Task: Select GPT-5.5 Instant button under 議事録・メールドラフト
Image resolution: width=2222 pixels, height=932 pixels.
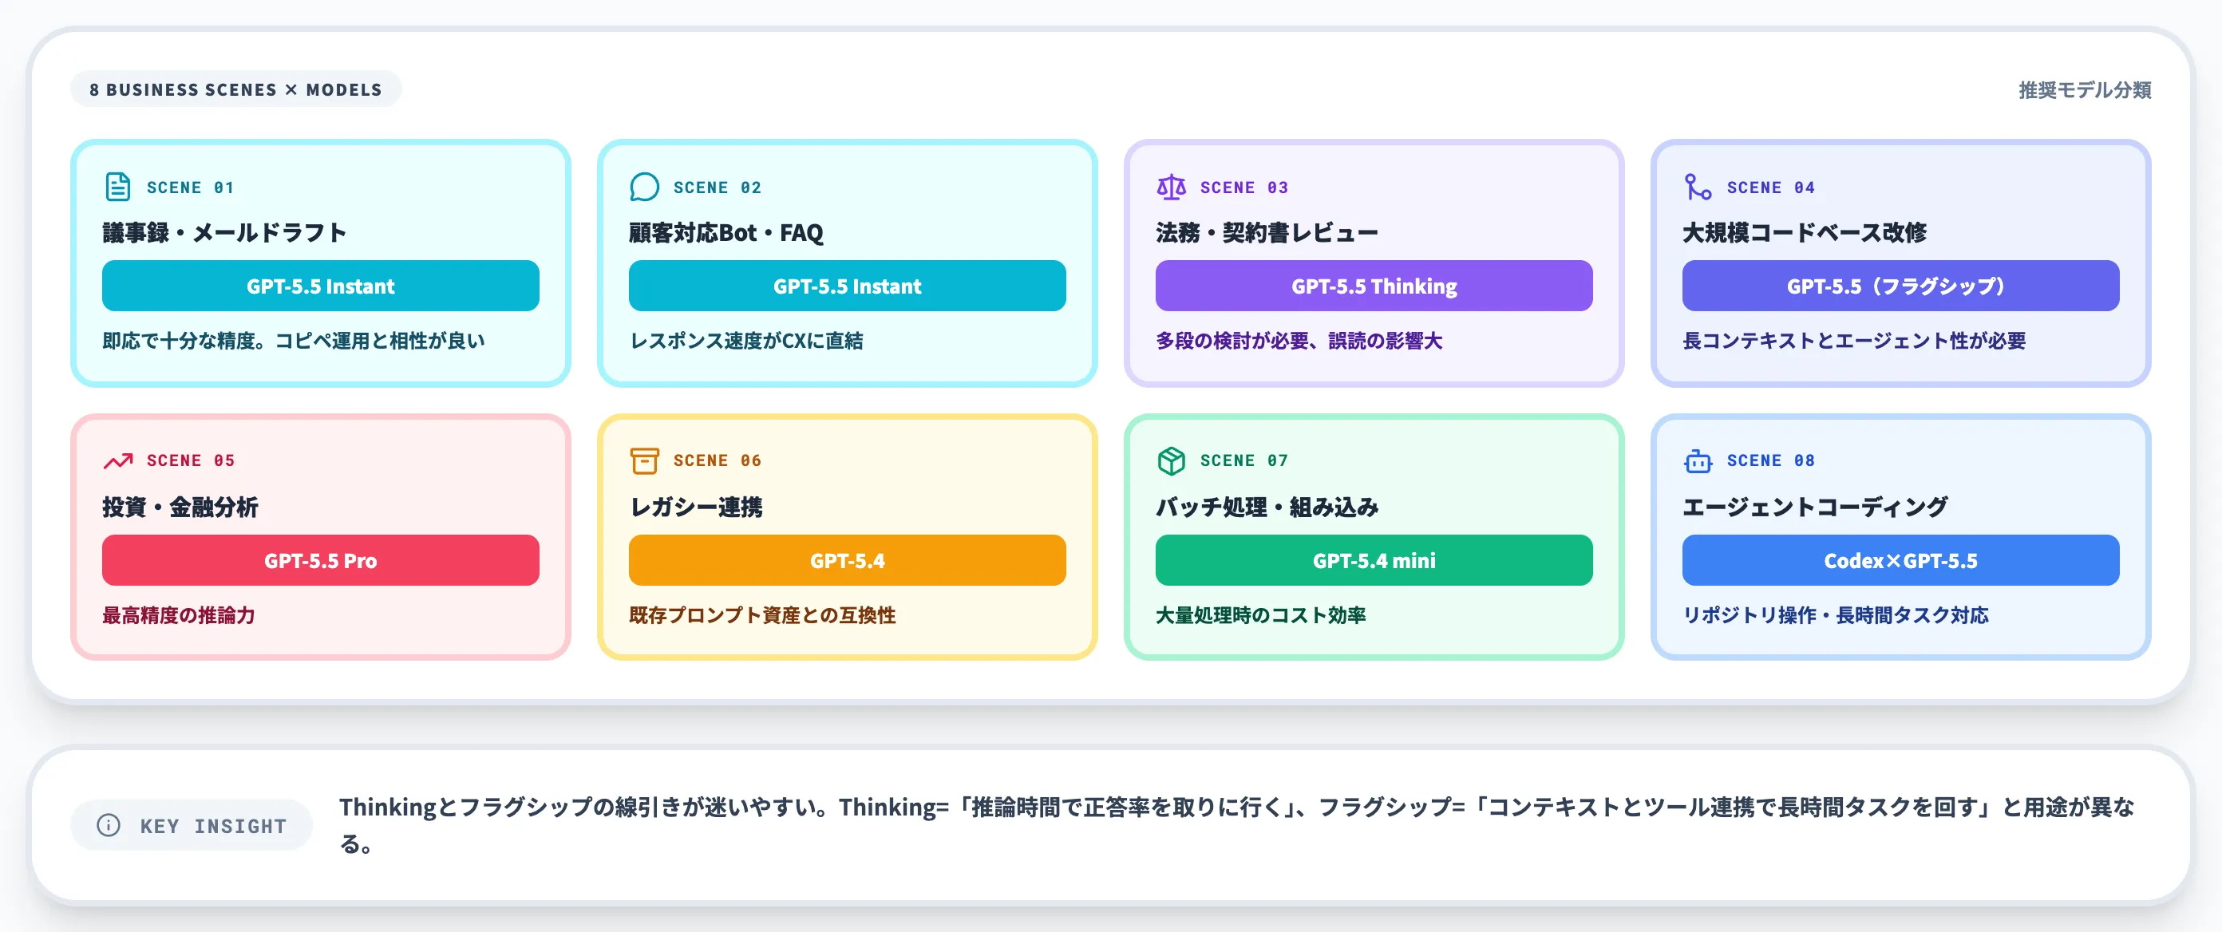Action: [320, 286]
